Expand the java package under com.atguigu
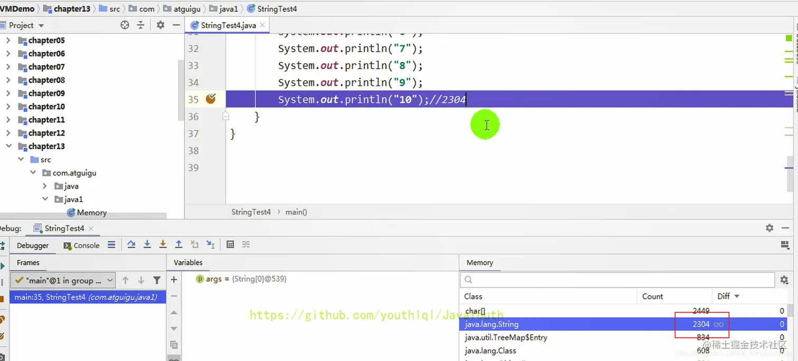Image resolution: width=798 pixels, height=361 pixels. point(45,186)
